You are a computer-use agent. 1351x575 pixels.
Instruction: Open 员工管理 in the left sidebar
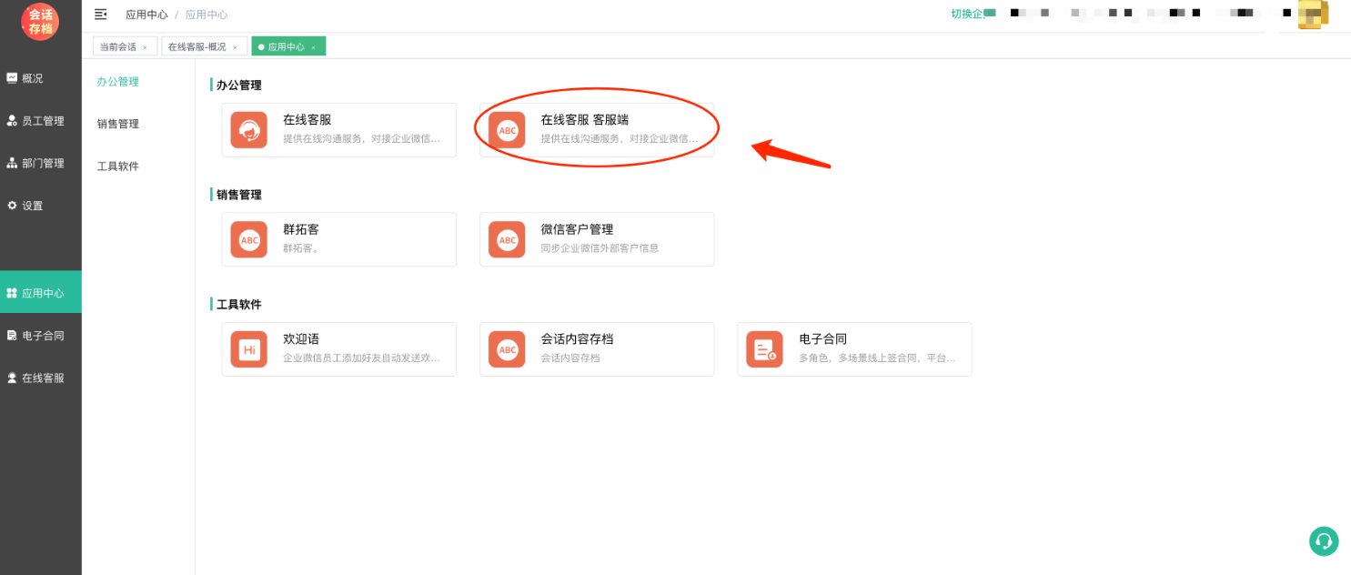click(42, 121)
